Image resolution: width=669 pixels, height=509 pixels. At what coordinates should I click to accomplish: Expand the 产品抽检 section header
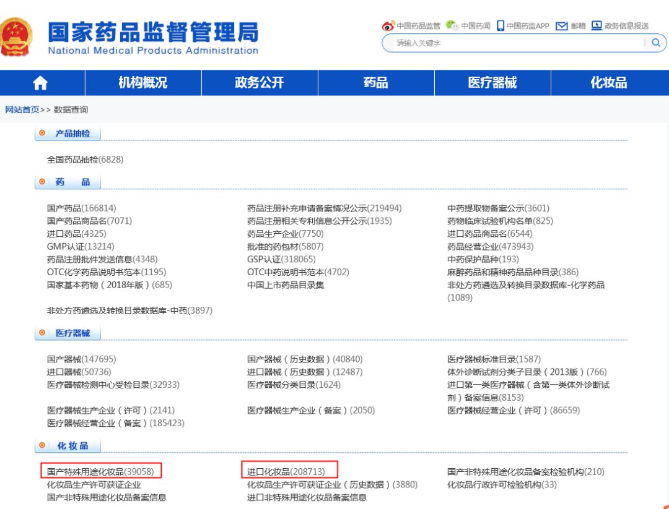point(72,133)
